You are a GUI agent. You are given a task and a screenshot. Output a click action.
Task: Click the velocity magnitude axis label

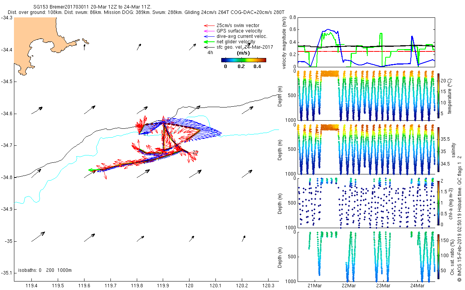(x=284, y=42)
